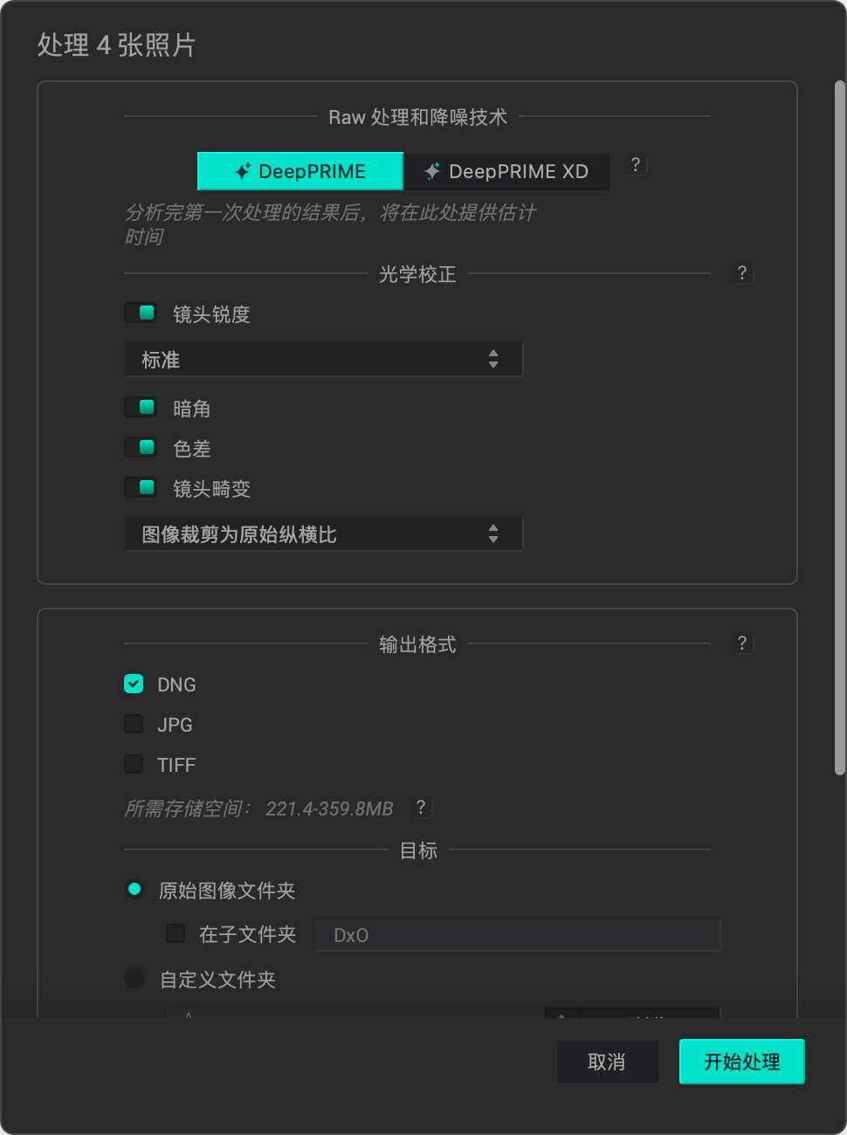The width and height of the screenshot is (847, 1135).
Task: Check the TIFF output format
Action: tap(134, 764)
